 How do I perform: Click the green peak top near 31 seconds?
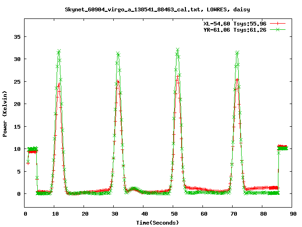118,53
